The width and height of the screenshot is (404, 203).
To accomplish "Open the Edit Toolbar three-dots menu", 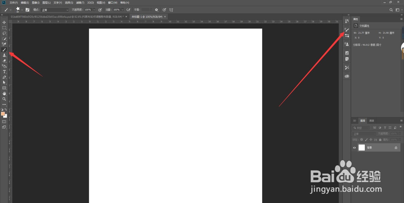I will click(x=4, y=104).
